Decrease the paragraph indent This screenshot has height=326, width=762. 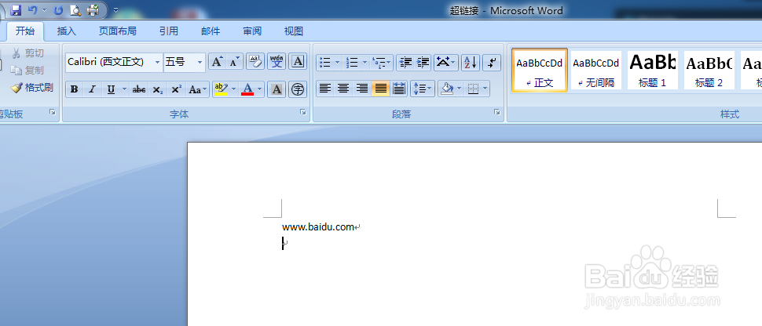pyautogui.click(x=405, y=62)
